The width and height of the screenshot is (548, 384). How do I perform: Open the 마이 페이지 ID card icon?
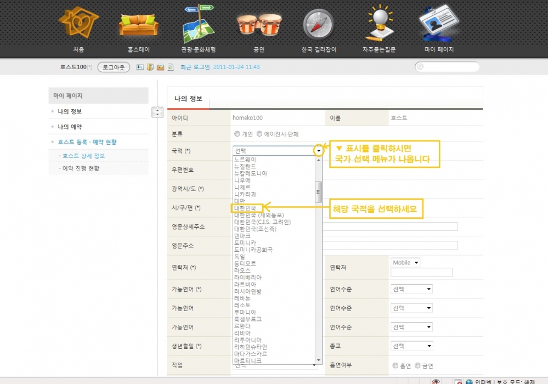tap(439, 23)
